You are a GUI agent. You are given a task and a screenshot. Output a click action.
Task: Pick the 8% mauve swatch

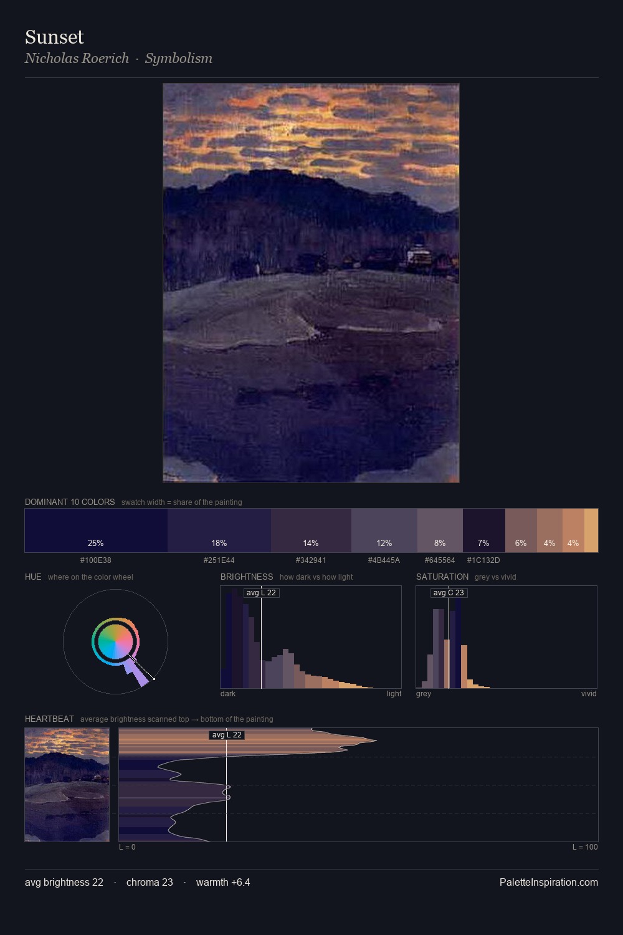[x=440, y=530]
